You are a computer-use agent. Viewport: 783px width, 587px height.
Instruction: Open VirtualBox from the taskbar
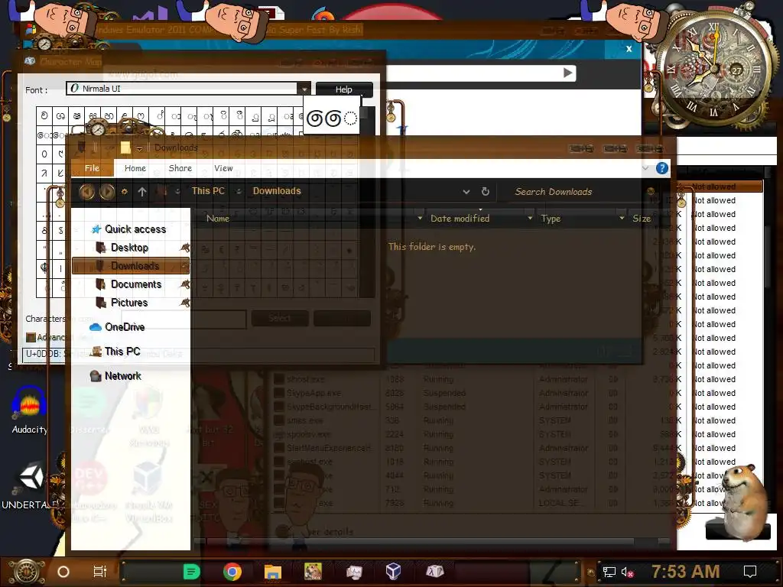click(393, 570)
